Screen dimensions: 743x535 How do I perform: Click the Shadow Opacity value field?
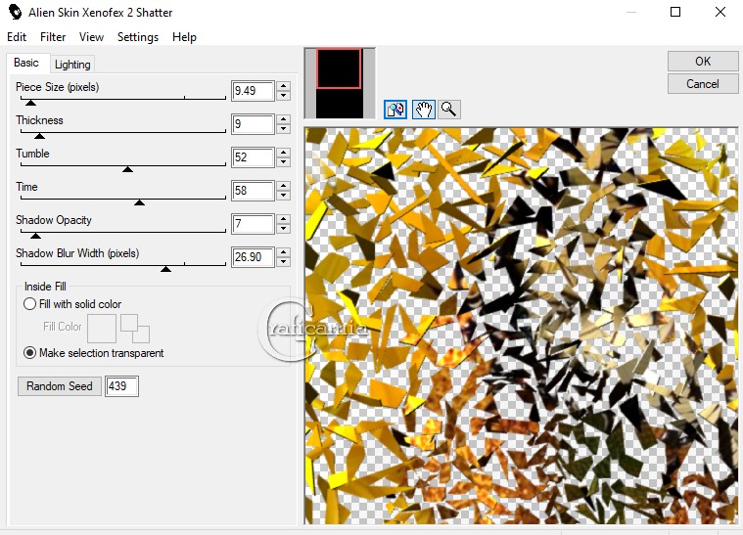253,224
